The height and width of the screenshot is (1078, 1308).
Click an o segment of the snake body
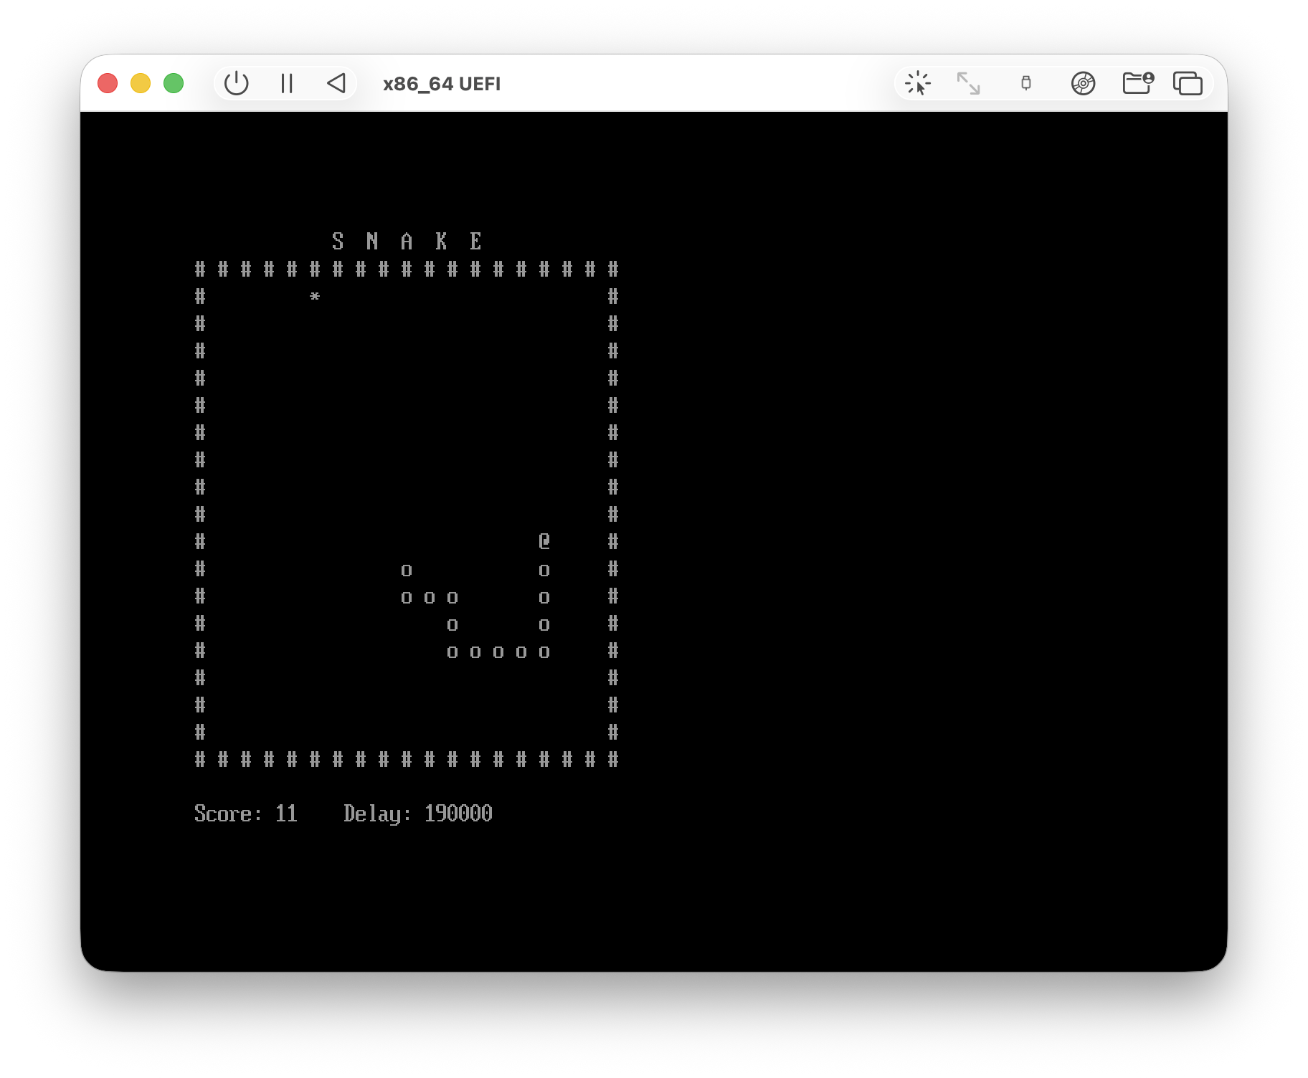tap(405, 570)
